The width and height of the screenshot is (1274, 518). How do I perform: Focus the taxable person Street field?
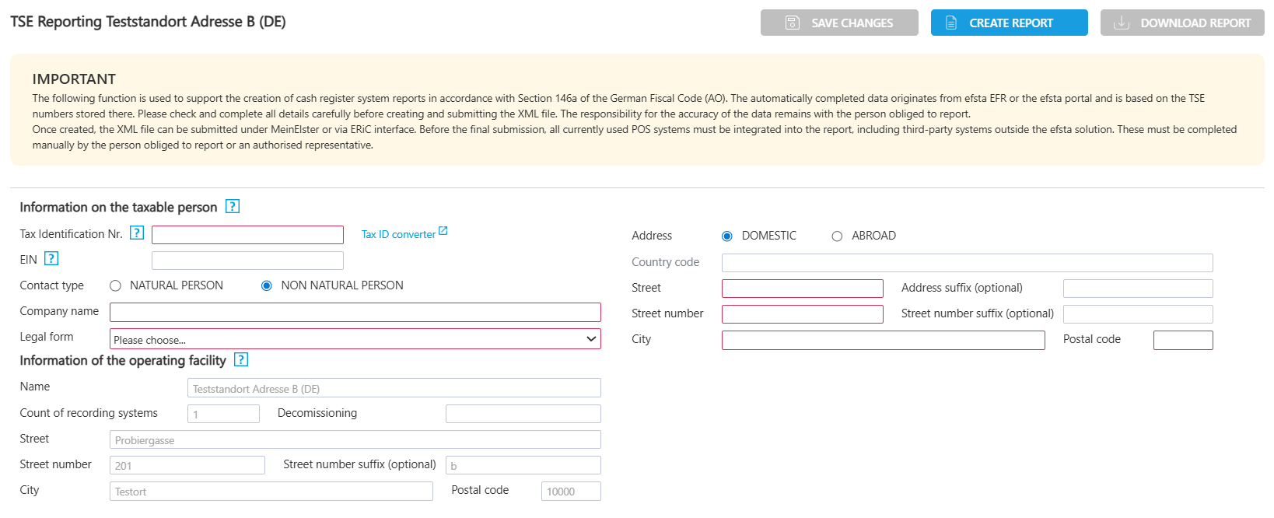(x=803, y=289)
